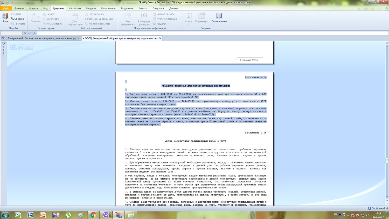
Task: Open Visual Studio from the taskbar
Action: click(x=55, y=215)
